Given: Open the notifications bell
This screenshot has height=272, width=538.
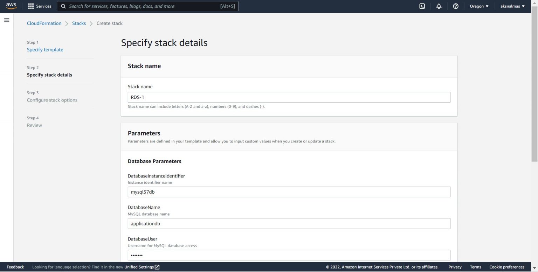Looking at the screenshot, I should point(439,6).
